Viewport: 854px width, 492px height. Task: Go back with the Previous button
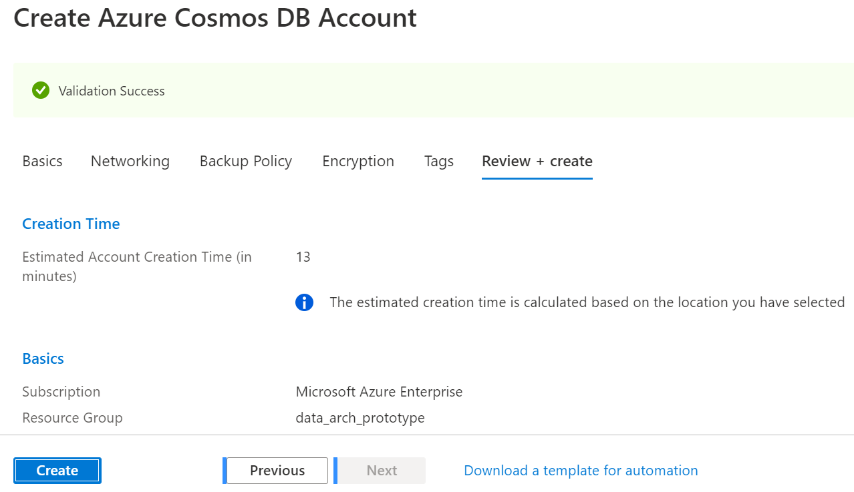tap(277, 471)
